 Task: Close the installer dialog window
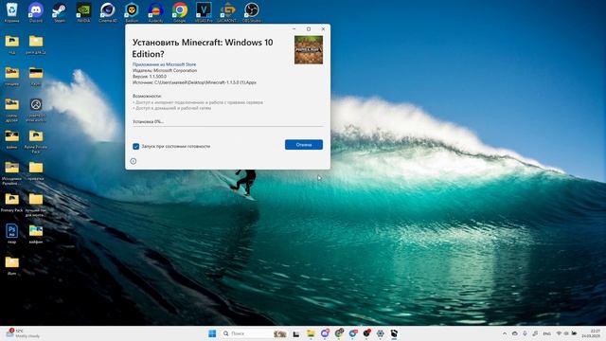[x=323, y=29]
